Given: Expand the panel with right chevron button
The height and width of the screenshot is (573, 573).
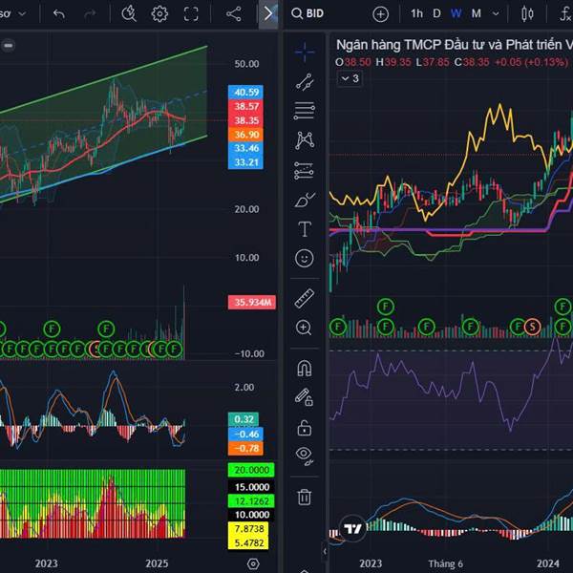Looking at the screenshot, I should 268,14.
